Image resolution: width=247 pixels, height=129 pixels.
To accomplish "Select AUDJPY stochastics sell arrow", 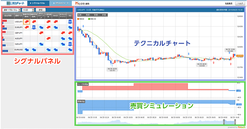I will click(63, 38).
